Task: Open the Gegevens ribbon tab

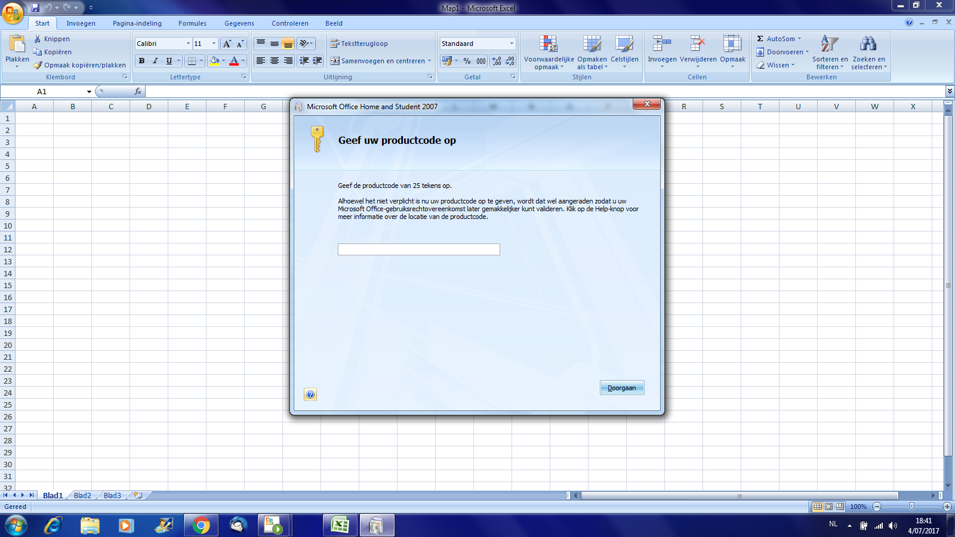Action: 239,23
